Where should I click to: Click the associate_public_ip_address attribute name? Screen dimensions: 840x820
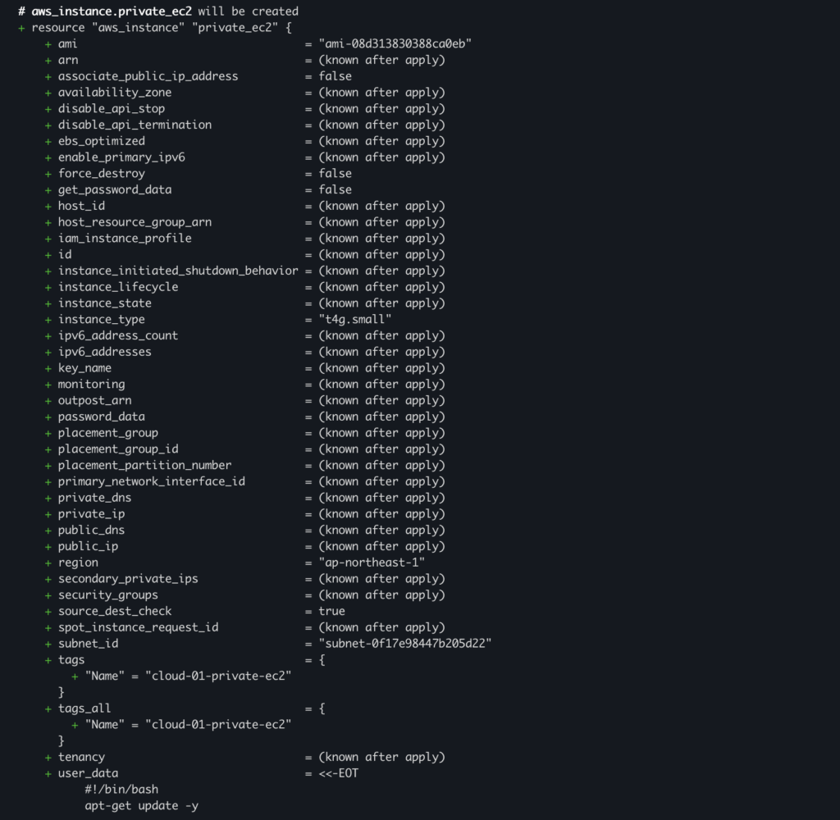(x=148, y=76)
